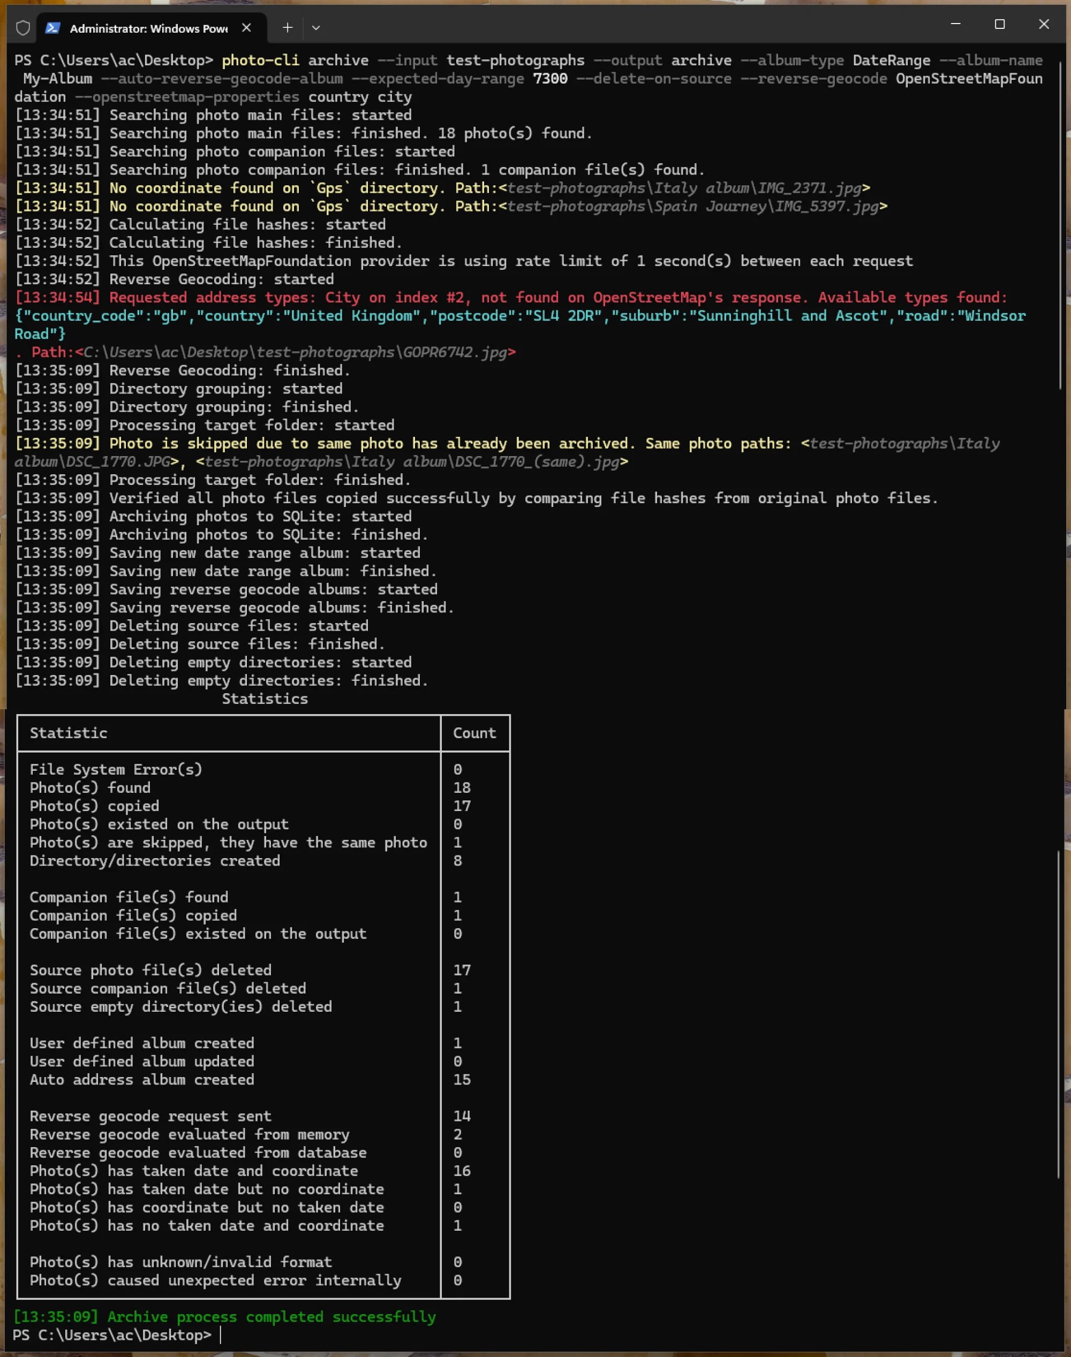
Task: Click the shield icon in title bar
Action: pyautogui.click(x=22, y=28)
